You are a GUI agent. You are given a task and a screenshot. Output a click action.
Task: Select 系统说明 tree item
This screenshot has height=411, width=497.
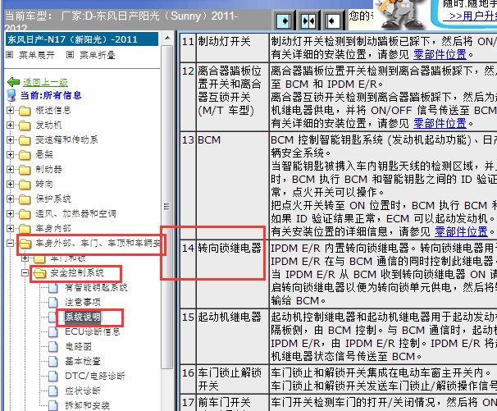tap(83, 317)
